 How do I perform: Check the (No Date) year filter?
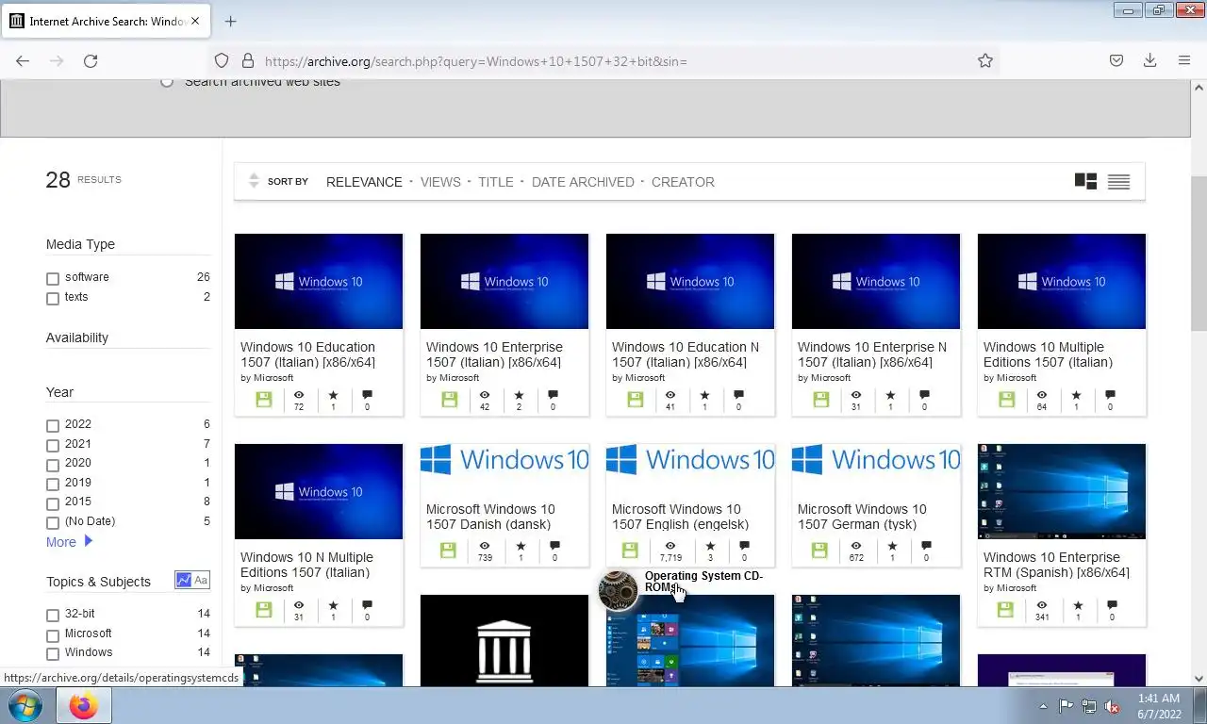click(53, 522)
